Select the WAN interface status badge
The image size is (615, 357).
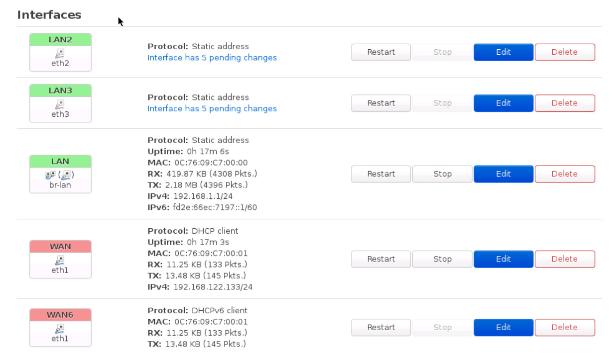coord(60,246)
